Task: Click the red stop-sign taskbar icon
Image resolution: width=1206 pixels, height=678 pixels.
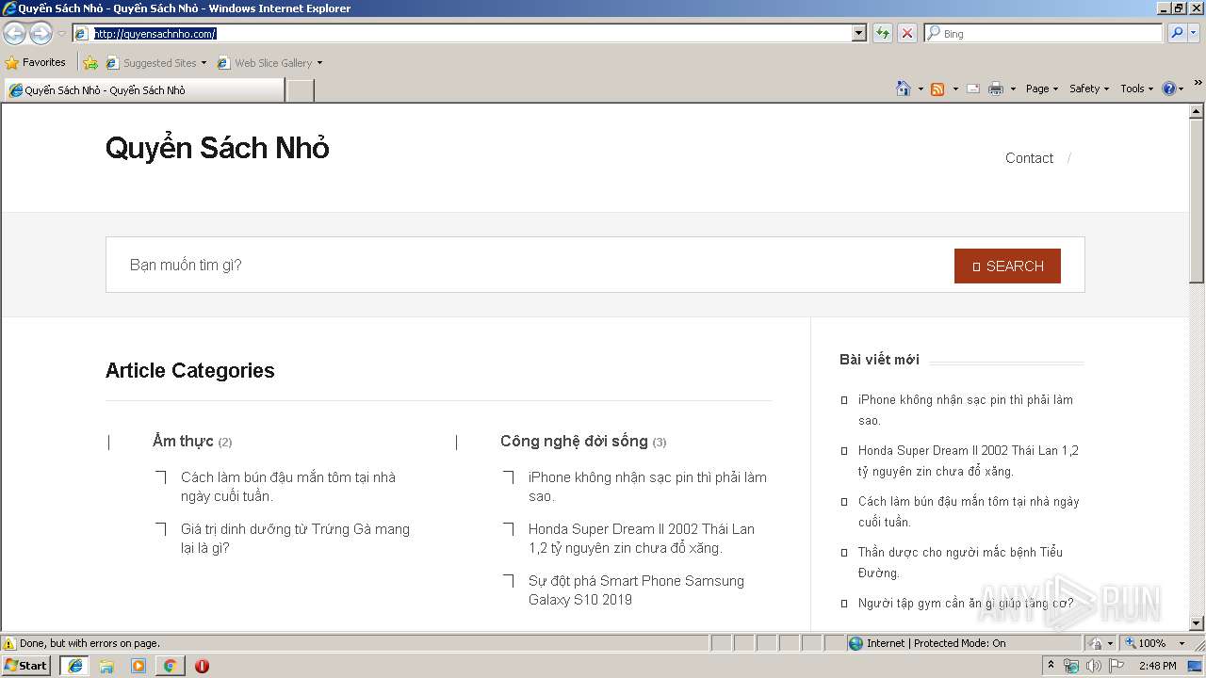Action: click(x=202, y=666)
